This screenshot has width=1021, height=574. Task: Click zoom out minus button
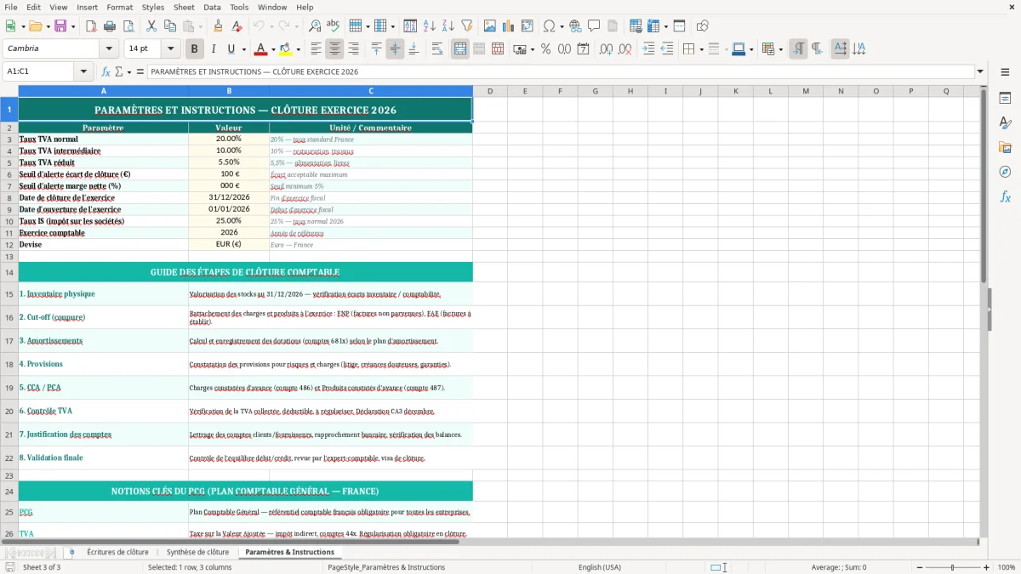917,567
